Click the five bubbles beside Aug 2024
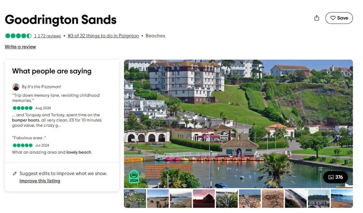Viewport: 363px width, 213px height. click(22, 108)
